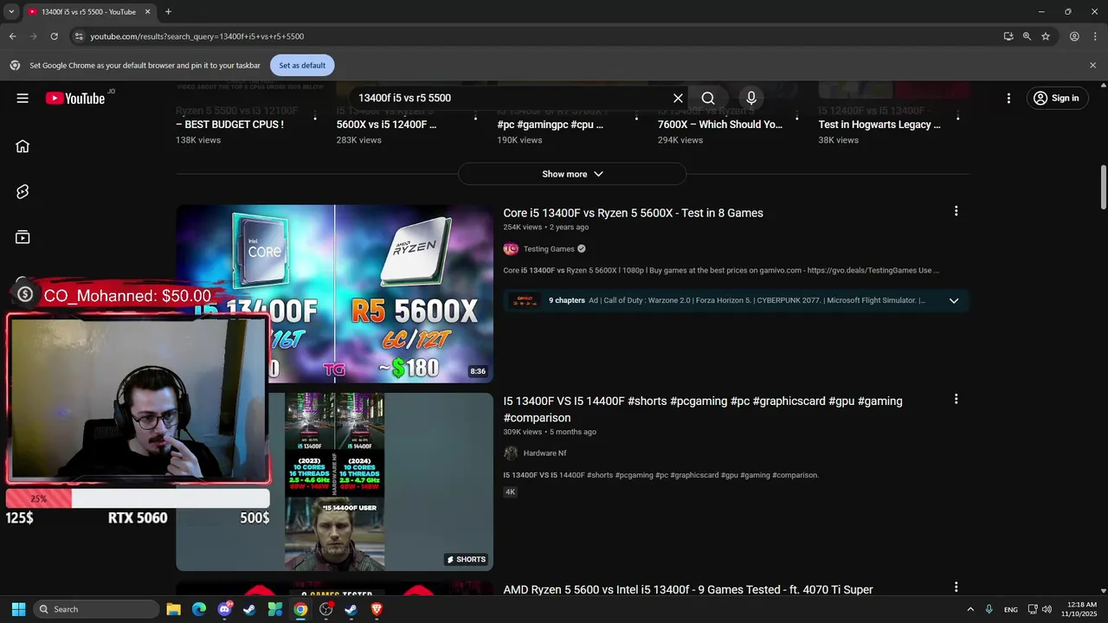The image size is (1108, 623).
Task: Visit the Testing Games channel
Action: [549, 249]
